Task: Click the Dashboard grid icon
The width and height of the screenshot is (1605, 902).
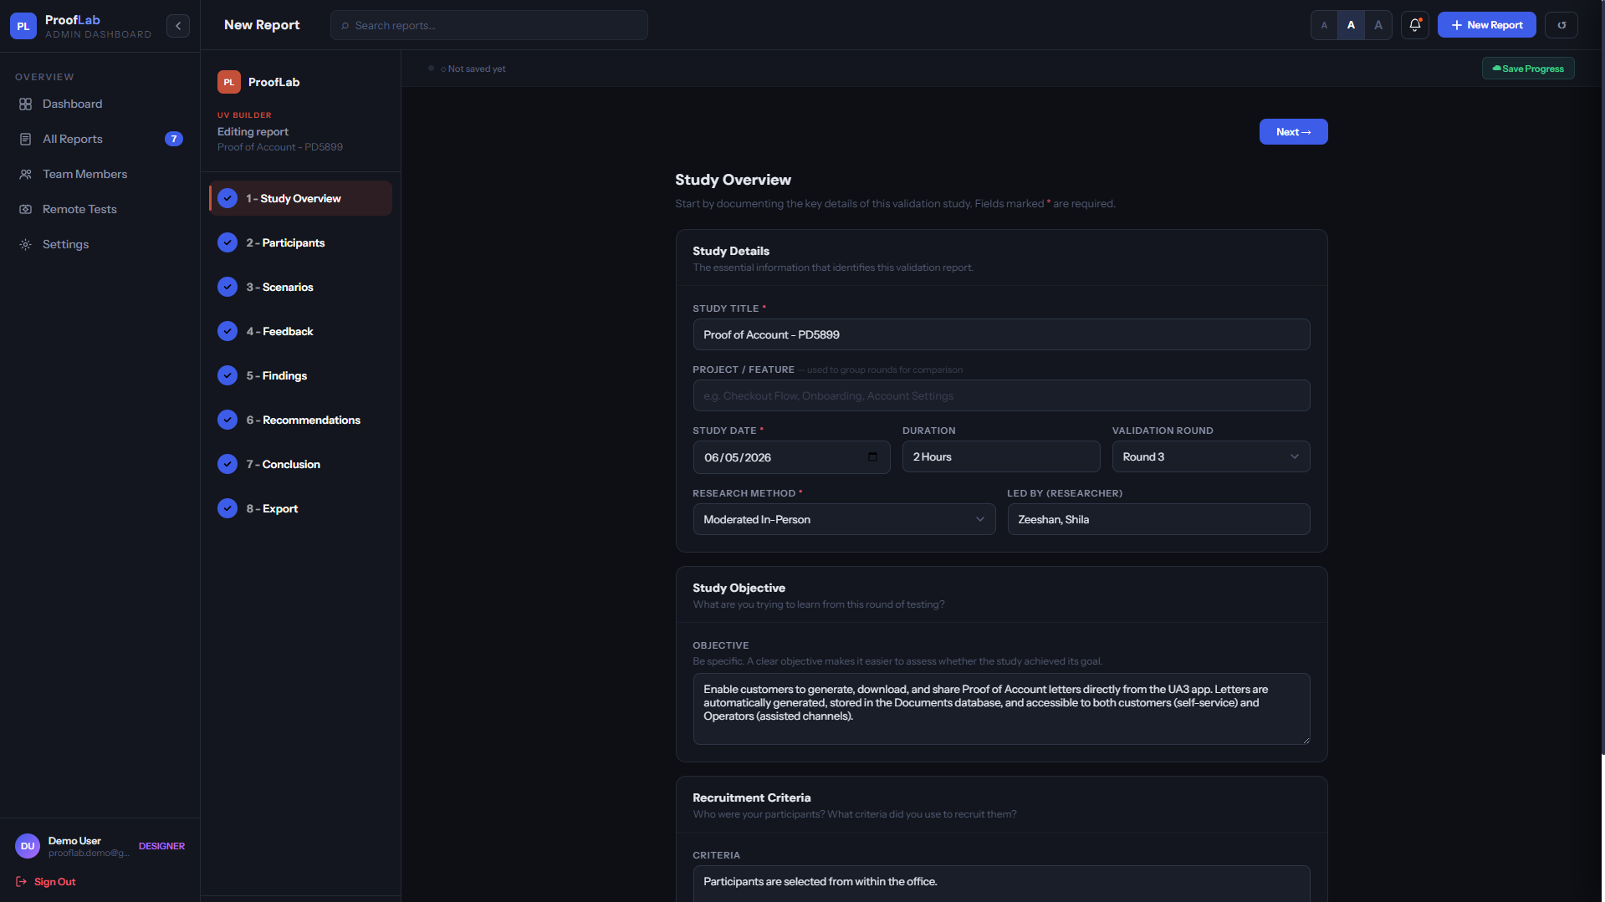Action: 26,104
